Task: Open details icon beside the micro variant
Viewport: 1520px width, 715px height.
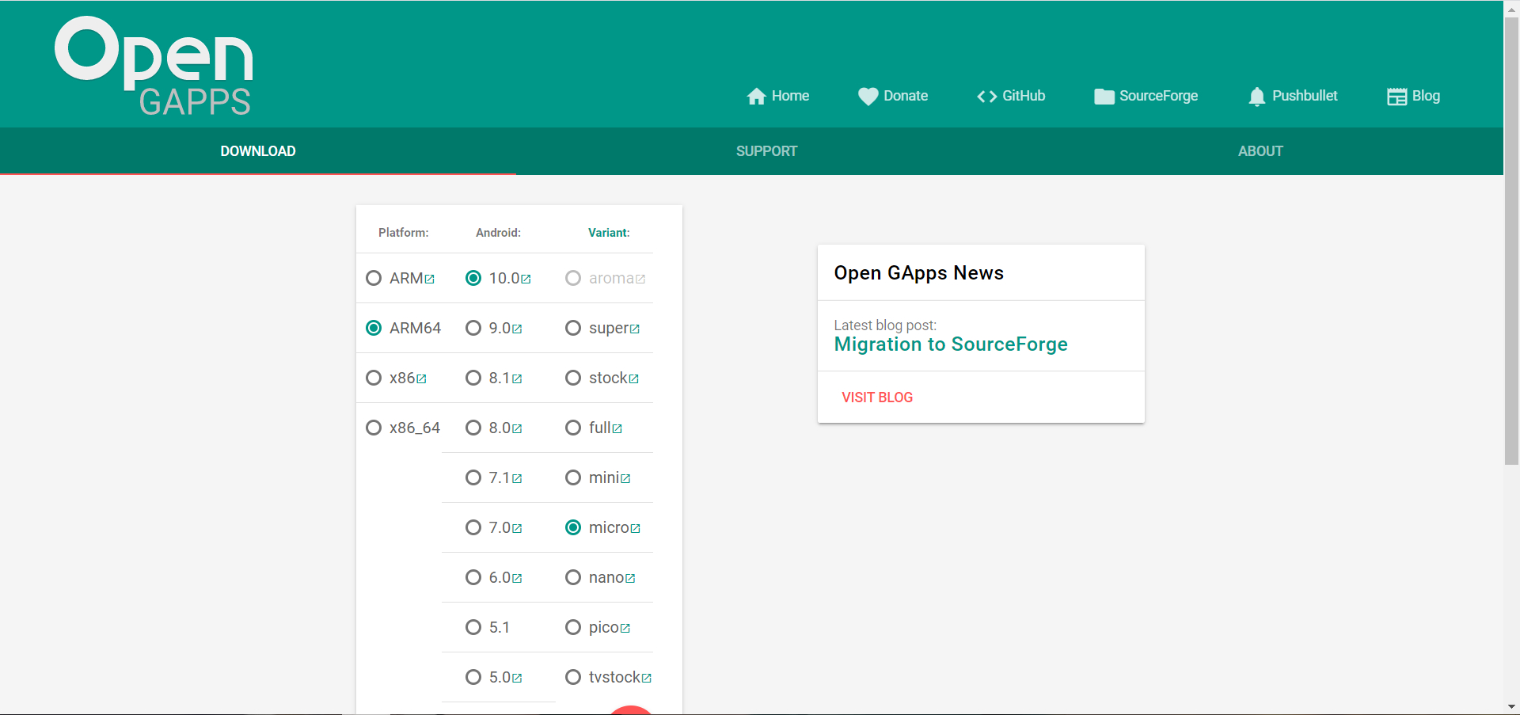Action: (x=635, y=527)
